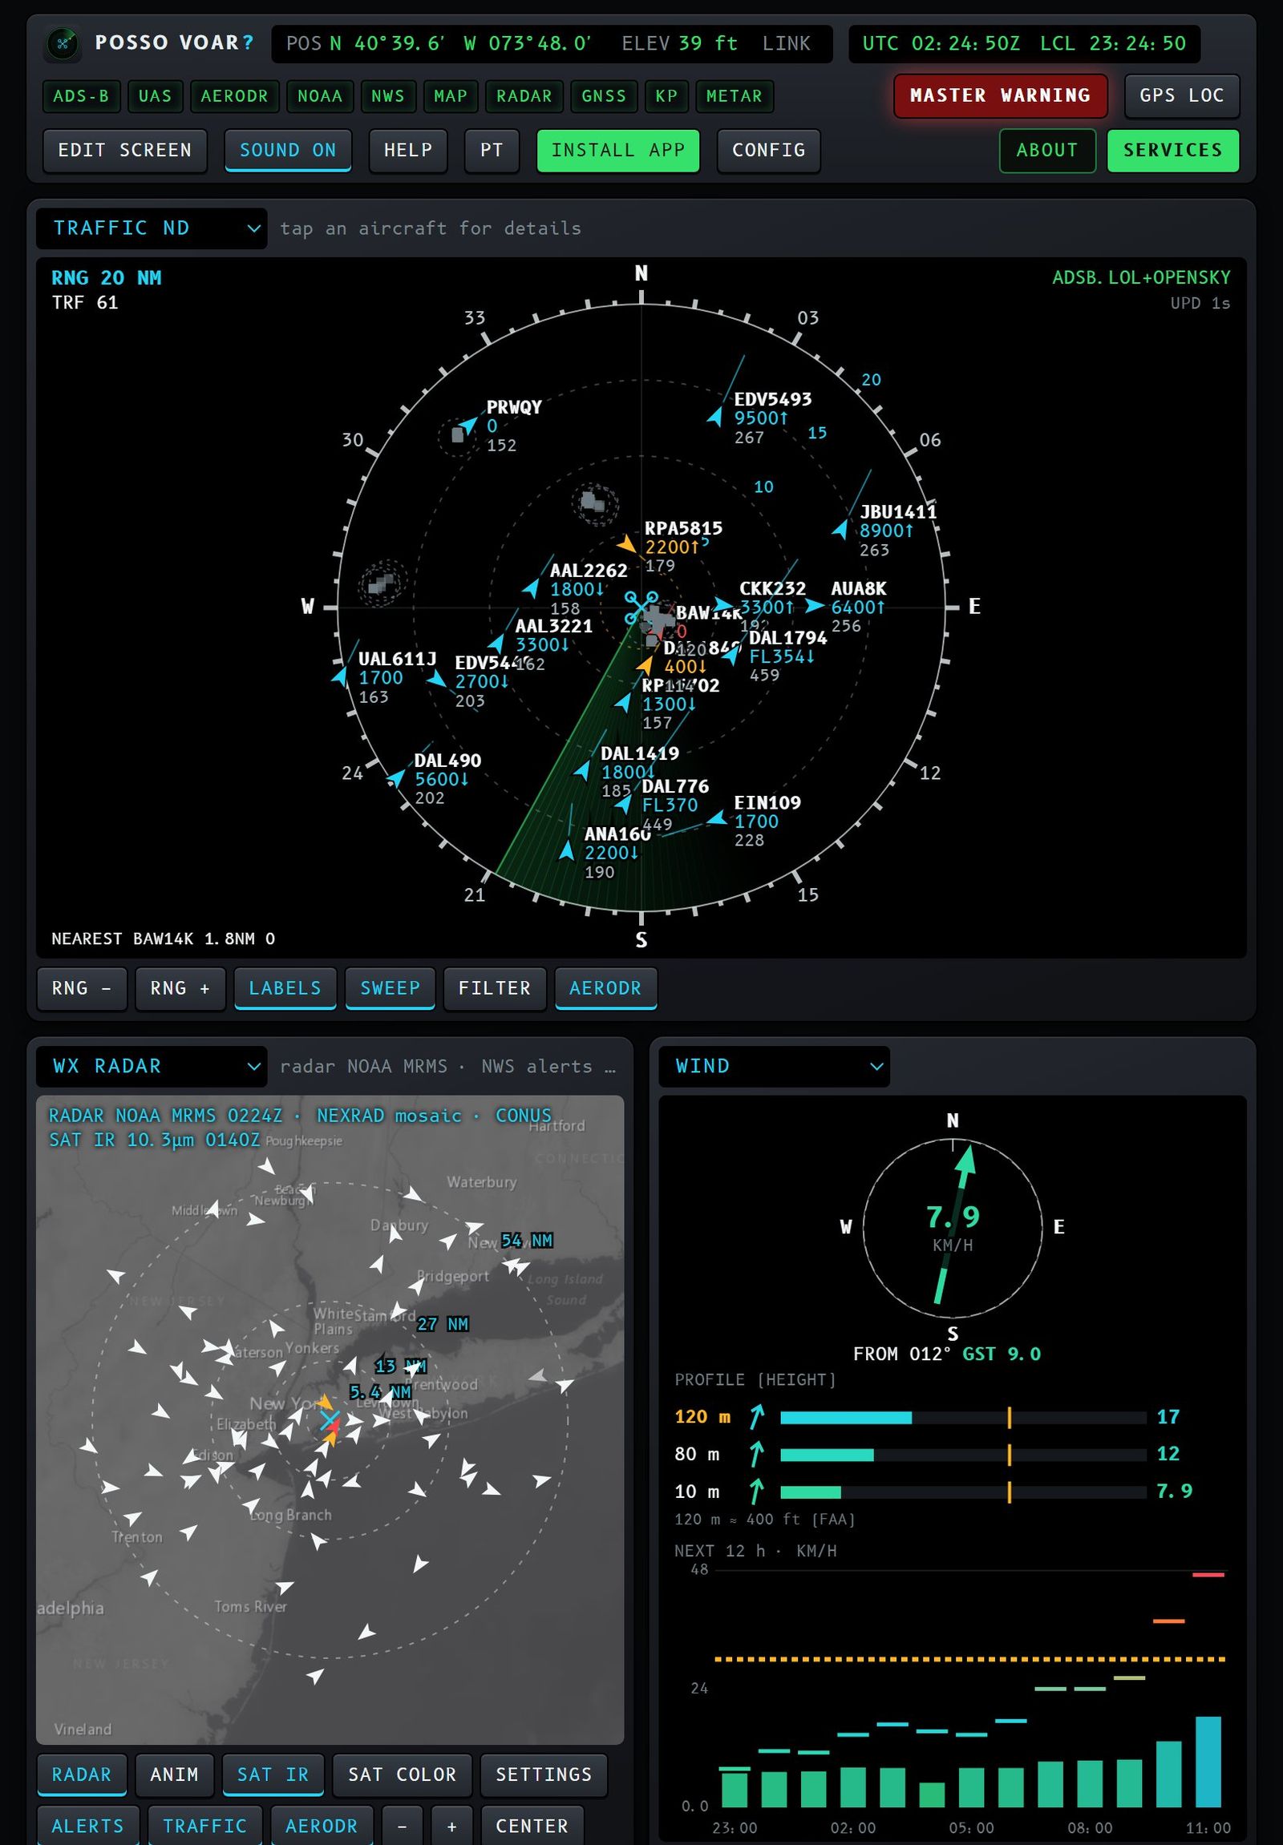The width and height of the screenshot is (1283, 1845).
Task: Tap the AUA8K aircraft arrow
Action: pos(815,605)
